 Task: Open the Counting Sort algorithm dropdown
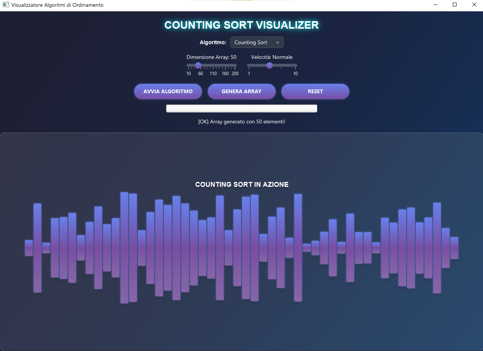(x=257, y=42)
